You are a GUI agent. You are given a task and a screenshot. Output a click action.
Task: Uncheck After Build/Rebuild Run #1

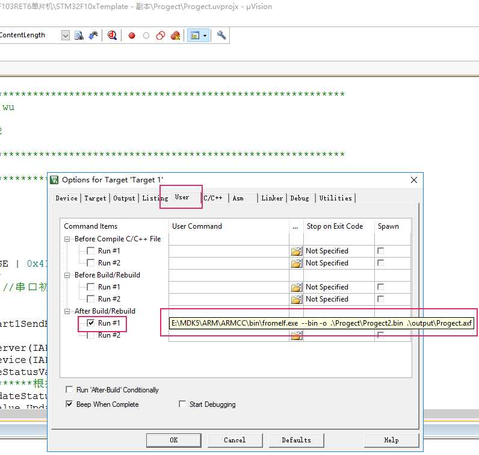90,323
